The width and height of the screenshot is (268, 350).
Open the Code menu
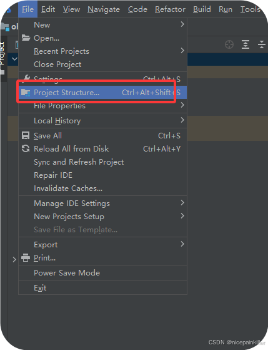coord(137,9)
